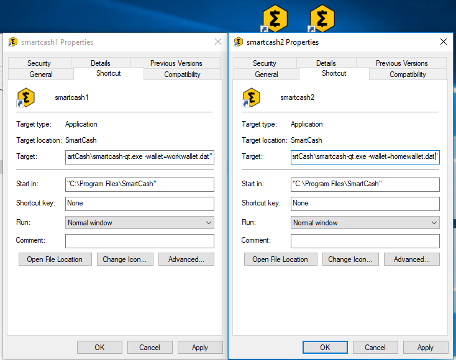Expand Run dropdown in smartcash1 Properties
456x360 pixels.
tap(140, 223)
